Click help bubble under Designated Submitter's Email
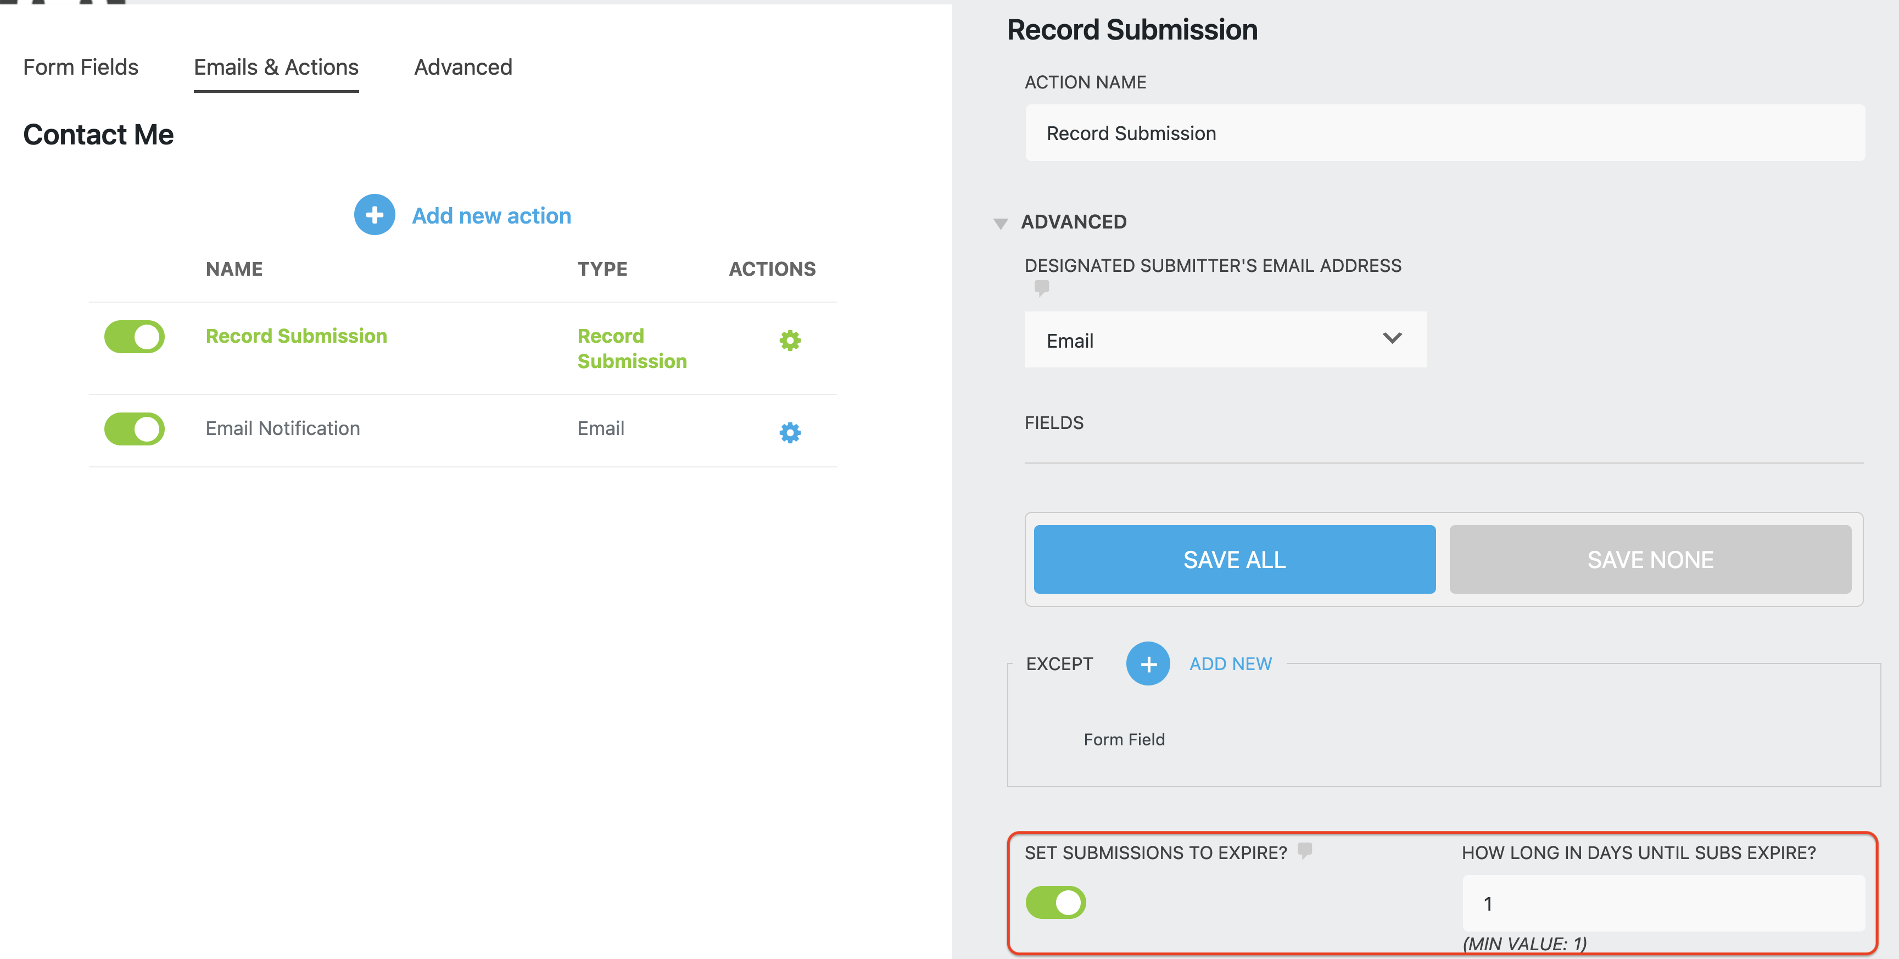The width and height of the screenshot is (1899, 959). click(1041, 287)
